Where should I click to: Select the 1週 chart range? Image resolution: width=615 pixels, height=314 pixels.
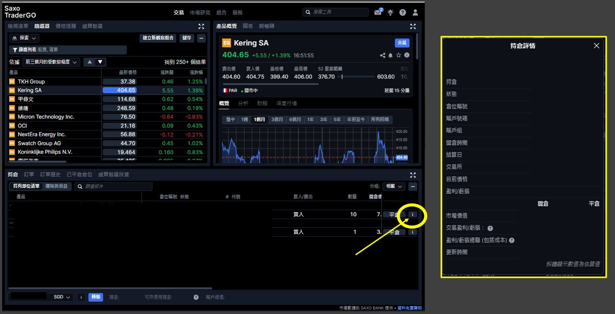tap(245, 119)
